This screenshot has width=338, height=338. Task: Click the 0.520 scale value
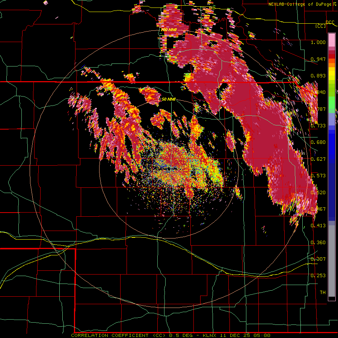[318, 193]
